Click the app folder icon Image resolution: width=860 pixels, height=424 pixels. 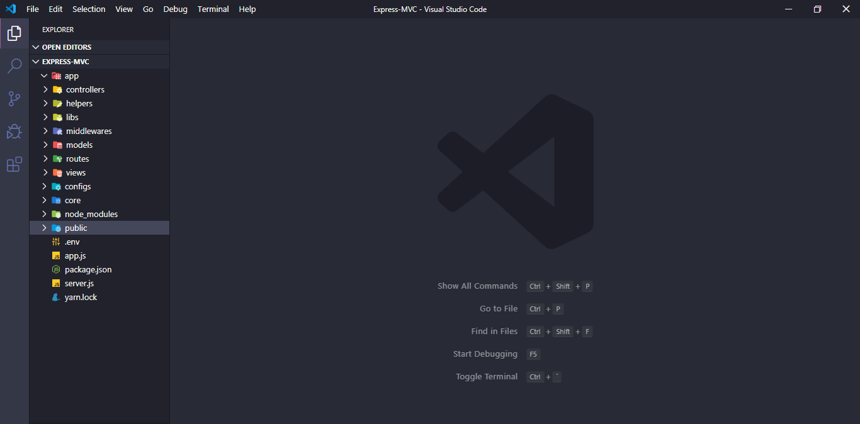(56, 75)
